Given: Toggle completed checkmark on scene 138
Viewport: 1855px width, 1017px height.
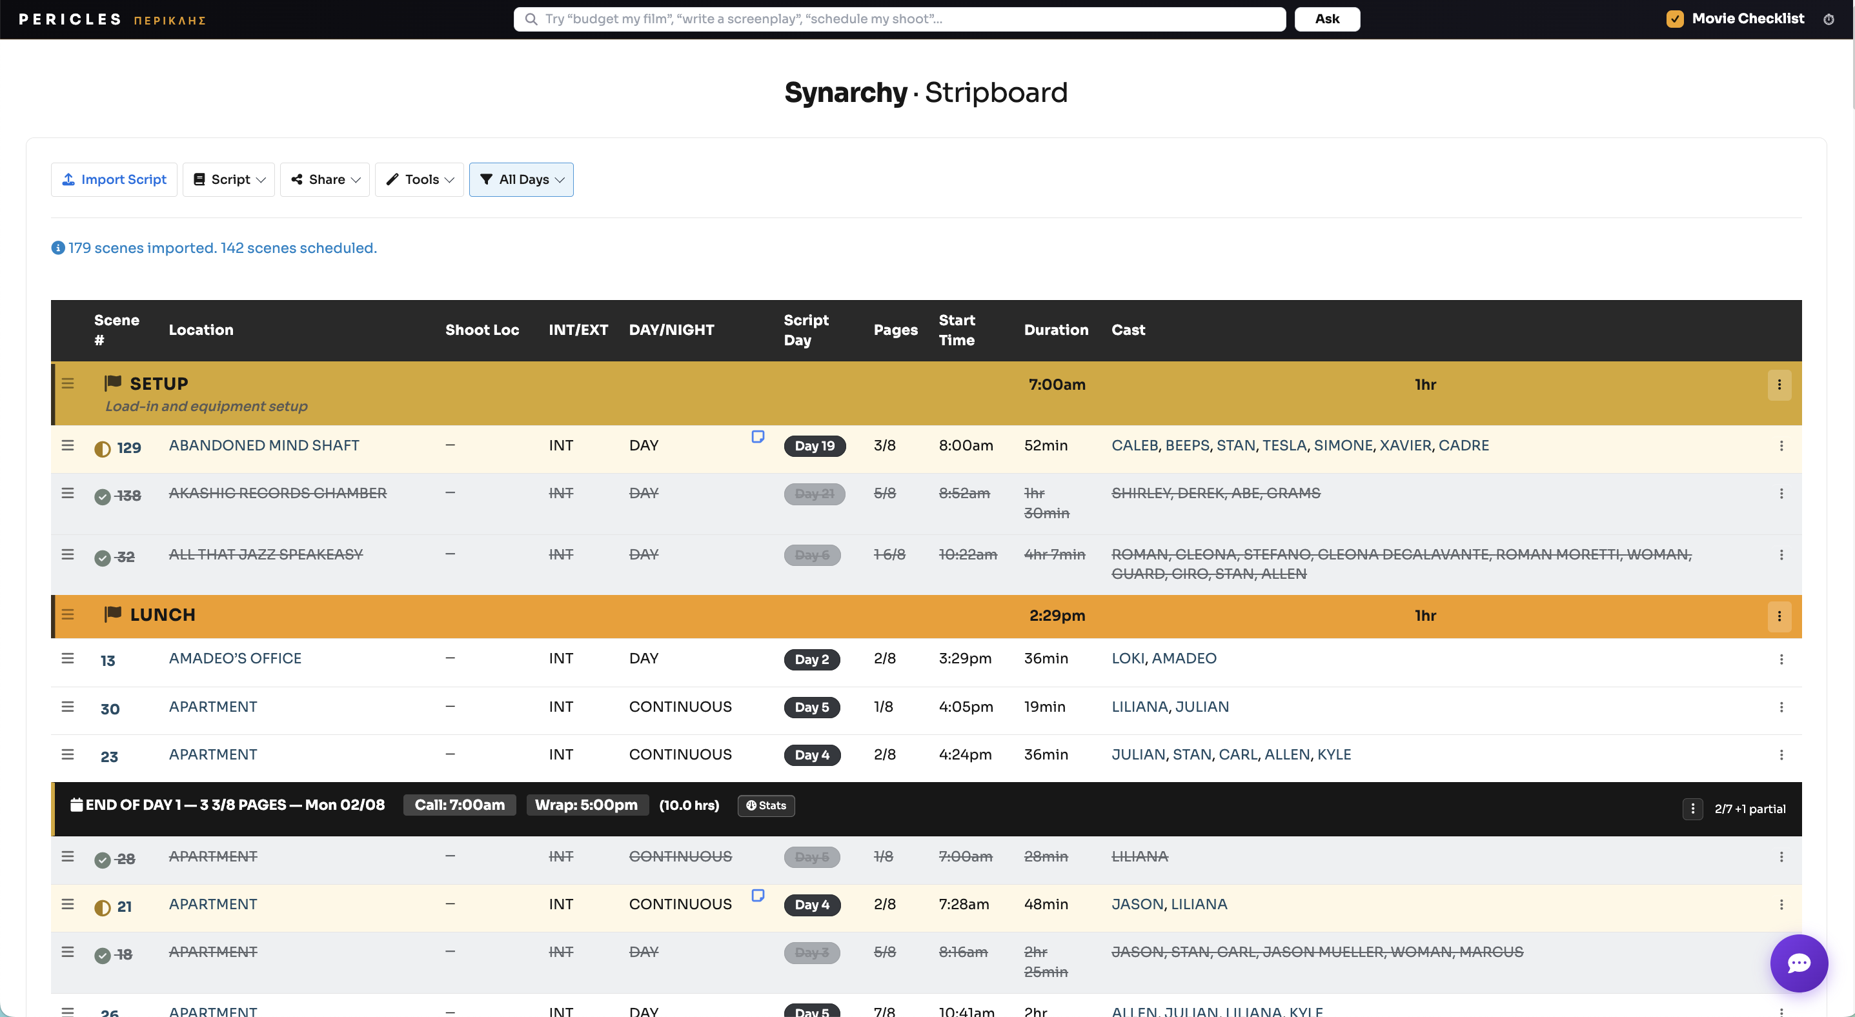Looking at the screenshot, I should (x=102, y=497).
